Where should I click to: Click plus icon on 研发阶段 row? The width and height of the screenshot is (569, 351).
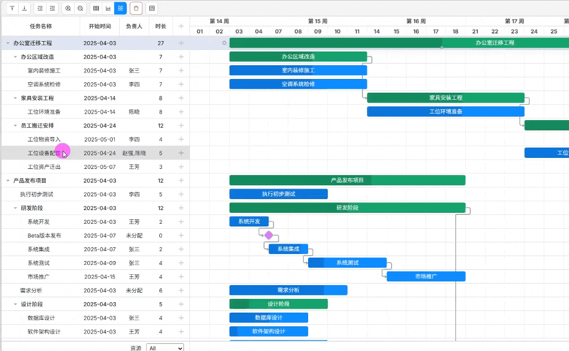[x=181, y=208]
